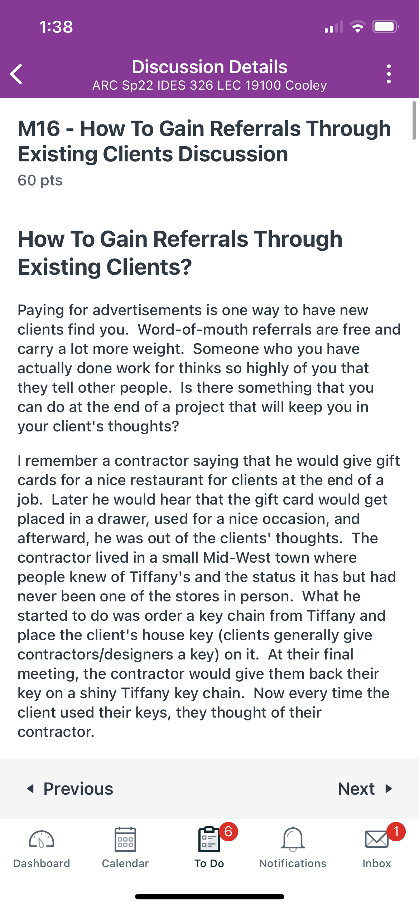419x908 pixels.
Task: Tap the ARC Sp22 IDES 326 course subtitle
Action: coord(209,85)
